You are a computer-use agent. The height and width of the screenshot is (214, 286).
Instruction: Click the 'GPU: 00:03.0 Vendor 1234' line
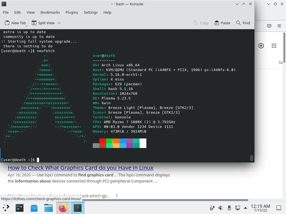[x=133, y=127]
